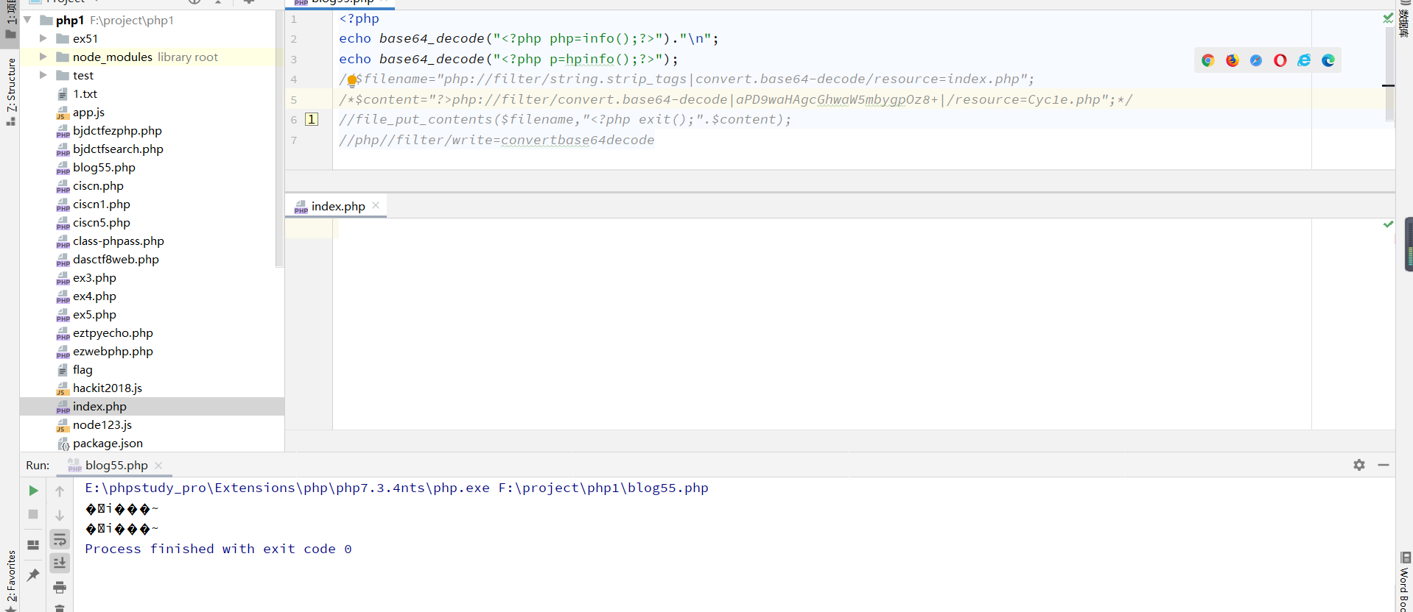Select bjdctfsearch.php file

coord(118,149)
